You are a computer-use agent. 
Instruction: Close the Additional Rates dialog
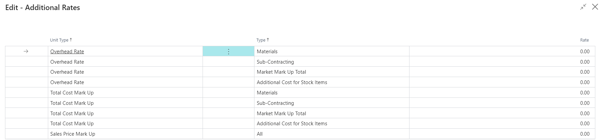pyautogui.click(x=595, y=7)
